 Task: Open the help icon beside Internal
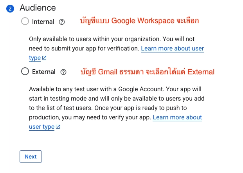tap(62, 22)
